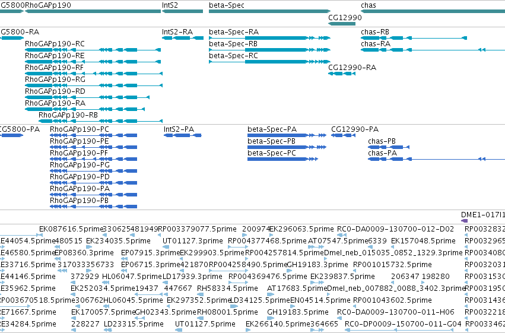The image size is (505, 333).
Task: Select the RP001015732.5prime EST label
Action: point(392,265)
